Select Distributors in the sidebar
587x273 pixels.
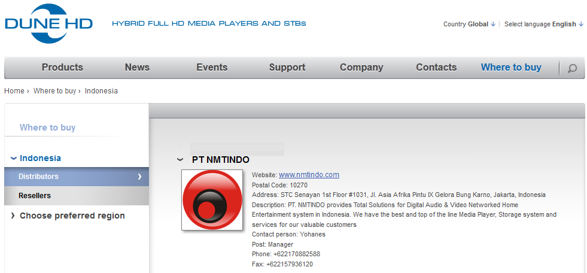click(77, 177)
